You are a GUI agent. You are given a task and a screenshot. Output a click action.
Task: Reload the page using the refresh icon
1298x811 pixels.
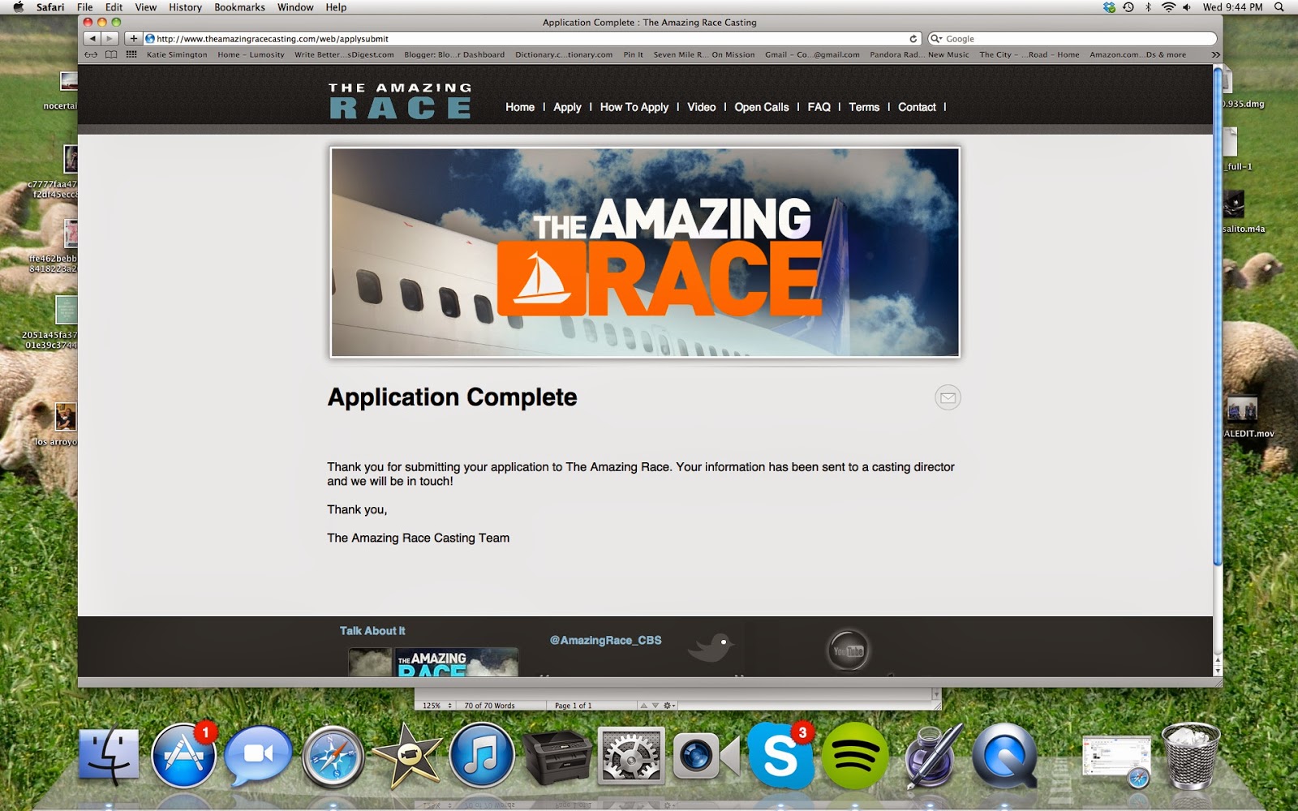[913, 38]
